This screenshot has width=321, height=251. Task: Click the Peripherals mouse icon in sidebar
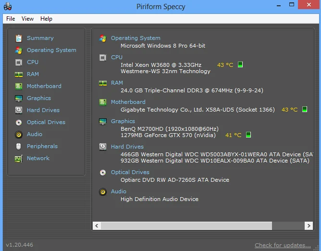(x=19, y=147)
